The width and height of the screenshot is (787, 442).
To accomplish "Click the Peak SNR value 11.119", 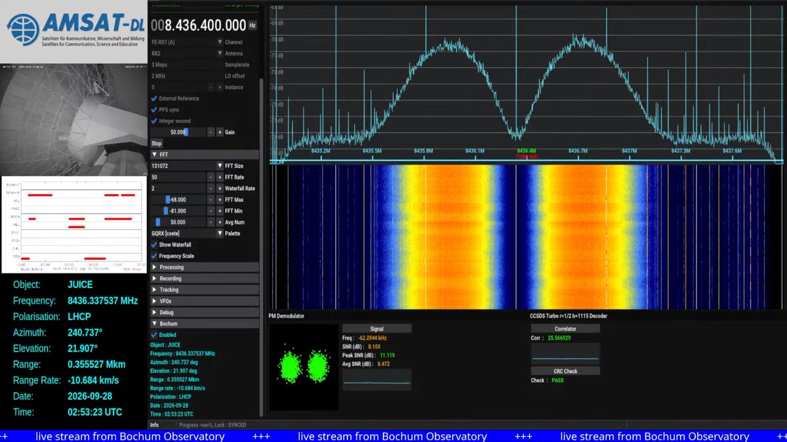I will tap(388, 355).
